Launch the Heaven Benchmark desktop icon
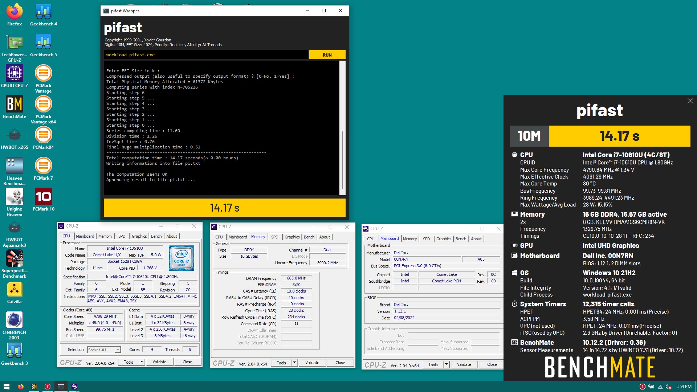Screen dimensions: 697x392 pos(15,172)
